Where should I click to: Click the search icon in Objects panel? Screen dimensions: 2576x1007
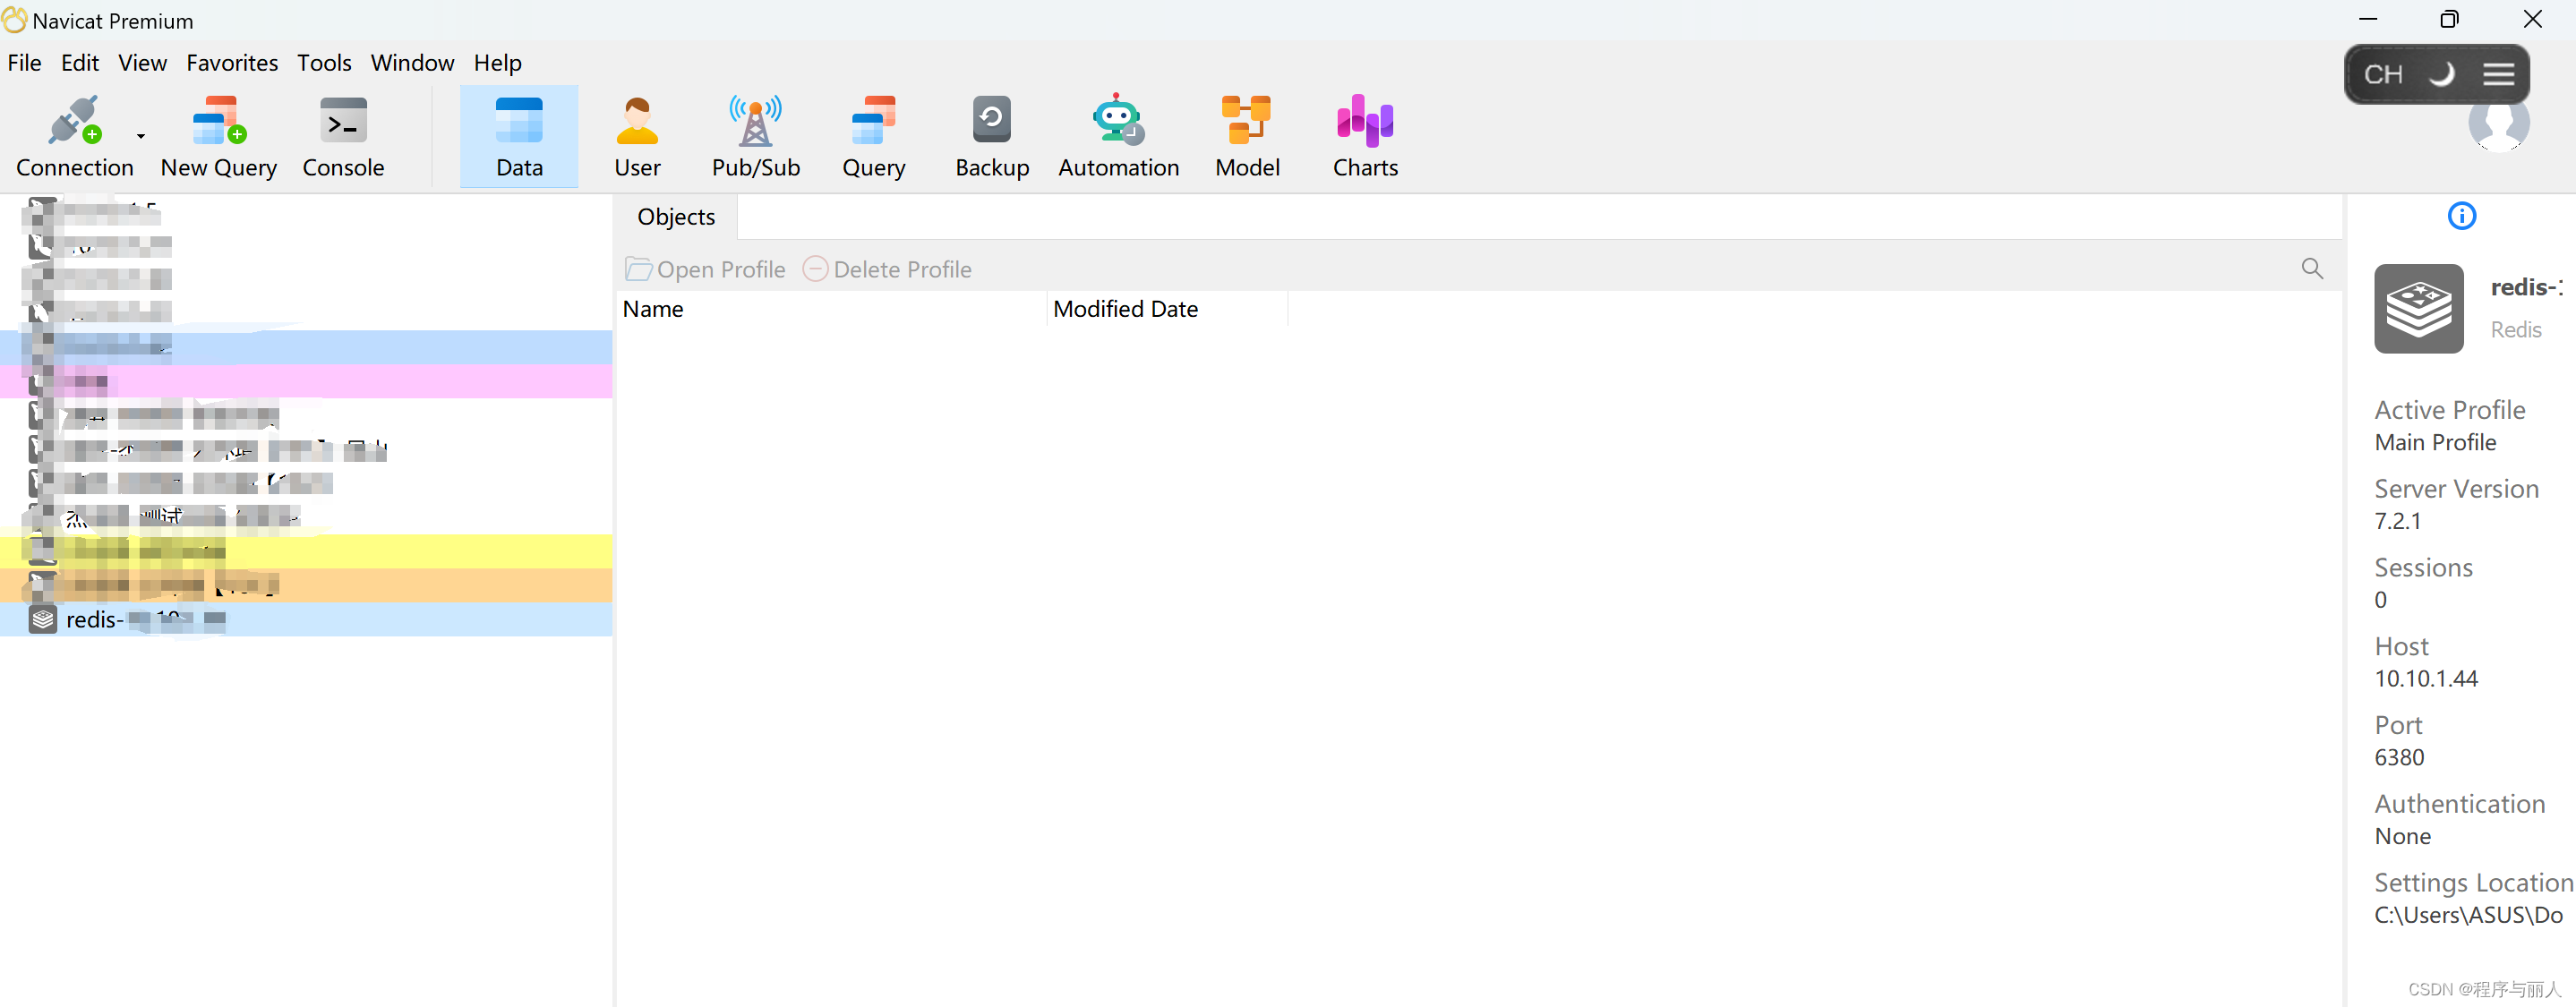coord(2313,268)
